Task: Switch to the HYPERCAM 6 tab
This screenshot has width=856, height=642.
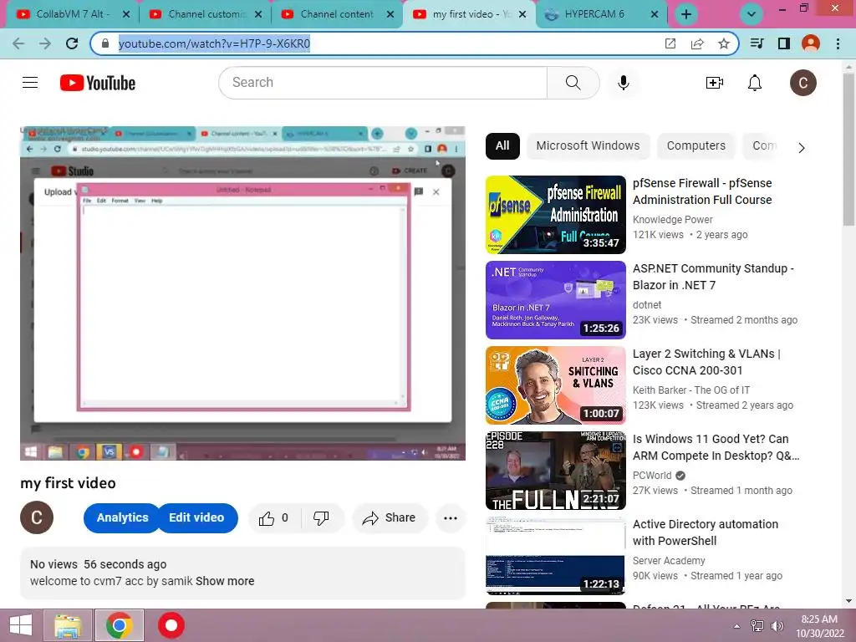Action: pos(602,14)
